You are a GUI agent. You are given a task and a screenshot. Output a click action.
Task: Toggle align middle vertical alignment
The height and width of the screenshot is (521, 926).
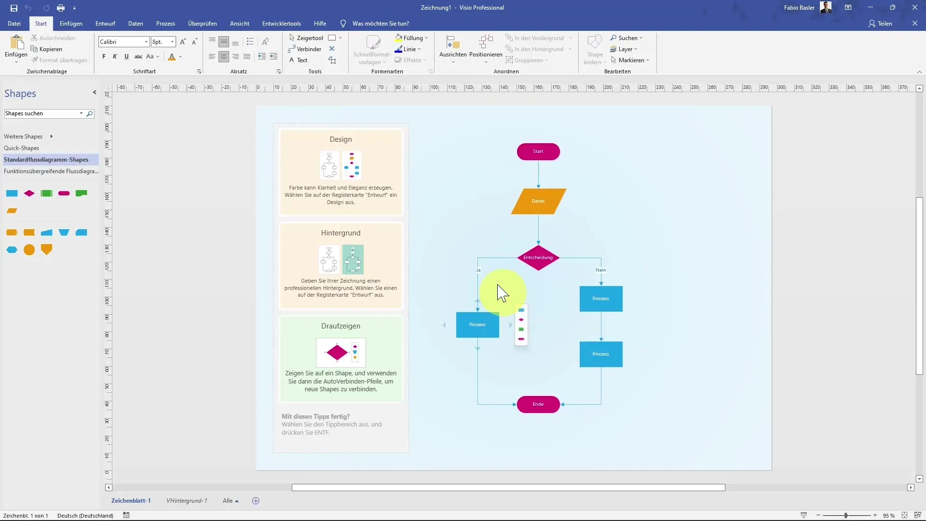click(224, 42)
